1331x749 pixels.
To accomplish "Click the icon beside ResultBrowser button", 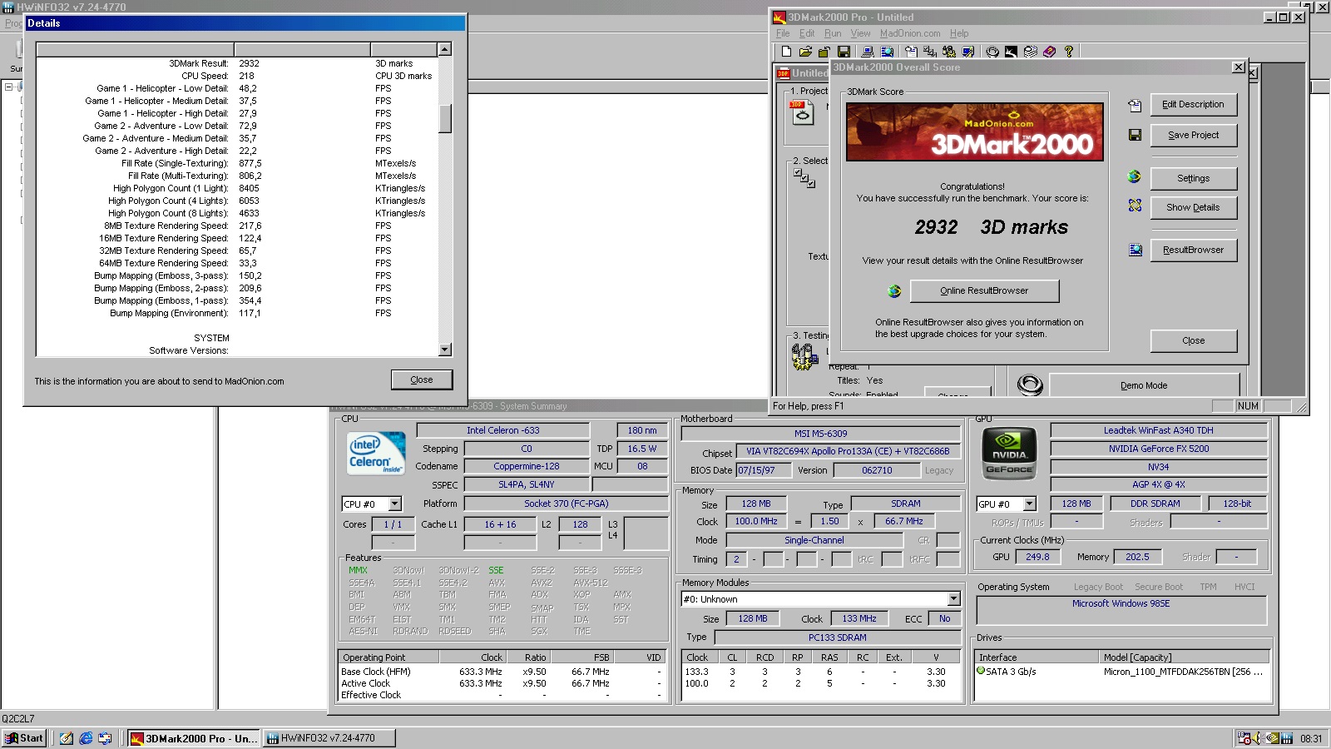I will tap(1135, 250).
